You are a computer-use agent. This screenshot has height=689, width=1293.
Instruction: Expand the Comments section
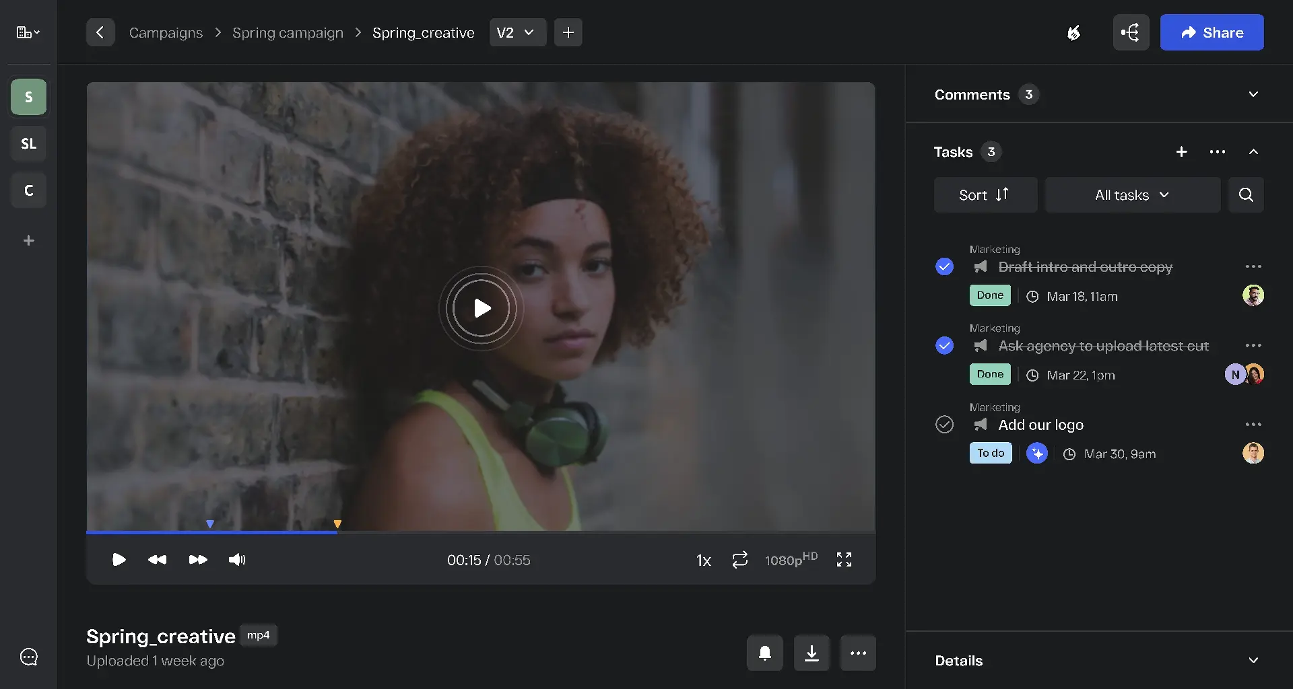1253,94
